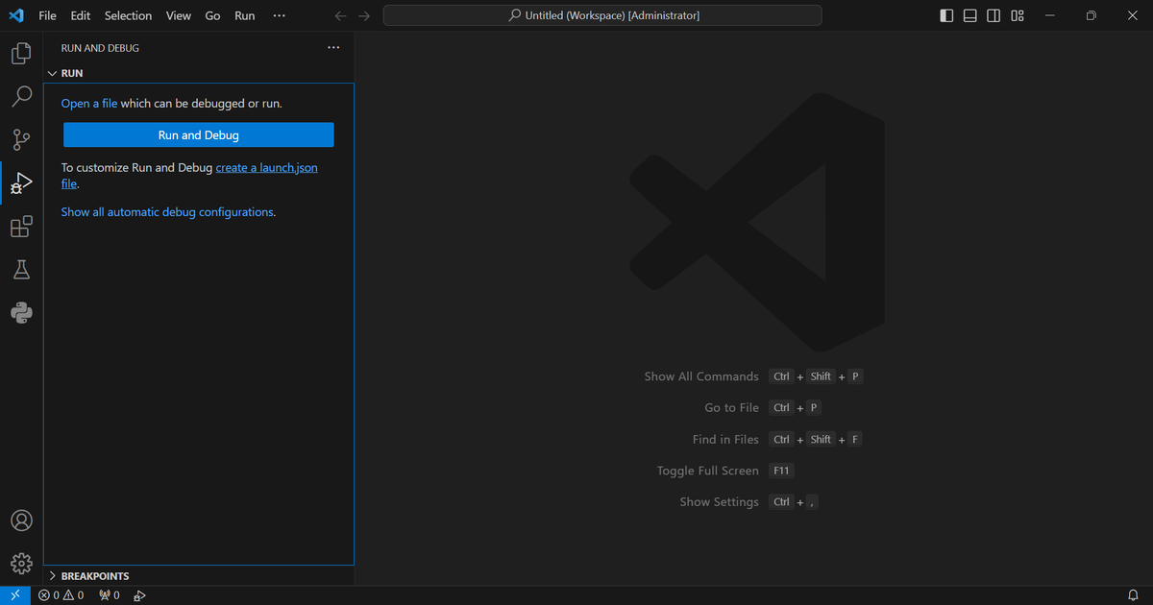Open the Run menu
This screenshot has height=605, width=1153.
click(x=245, y=15)
